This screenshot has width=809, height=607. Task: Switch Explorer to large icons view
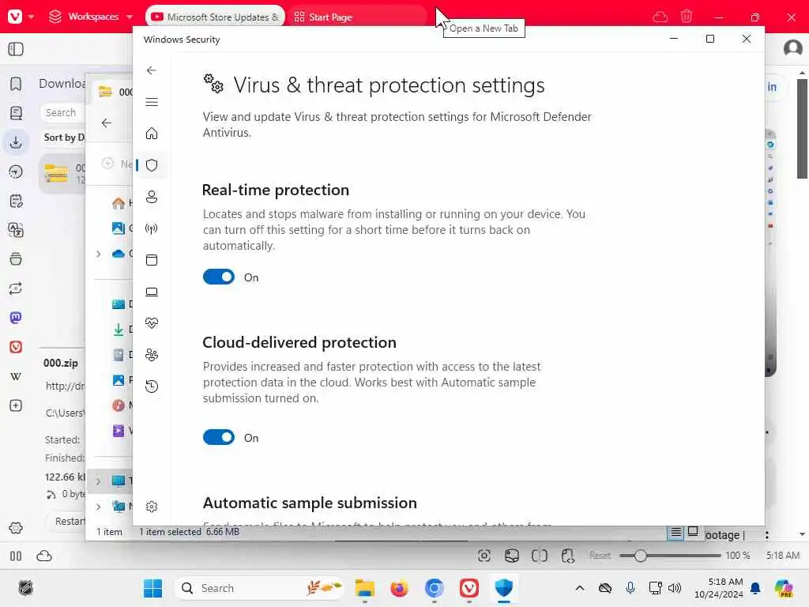coord(693,531)
